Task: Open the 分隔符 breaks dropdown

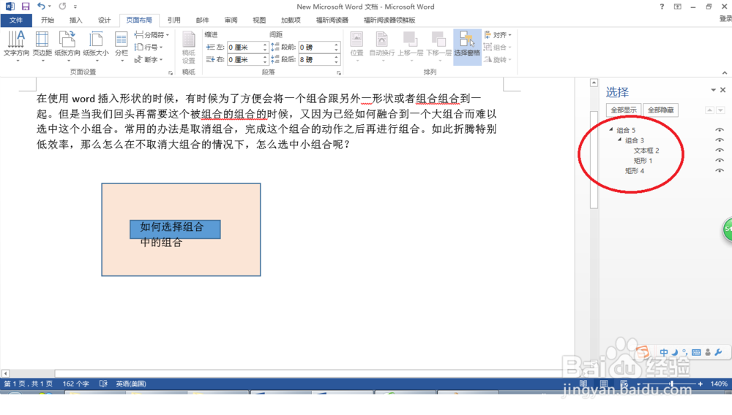Action: 152,35
